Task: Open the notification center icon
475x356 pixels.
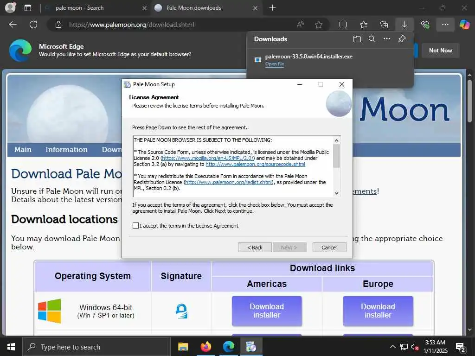Action: tap(461, 347)
